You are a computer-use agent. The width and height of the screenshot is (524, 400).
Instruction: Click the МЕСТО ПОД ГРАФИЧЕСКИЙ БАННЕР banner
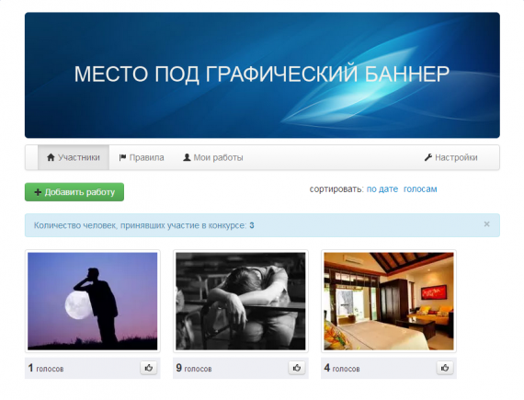(262, 75)
